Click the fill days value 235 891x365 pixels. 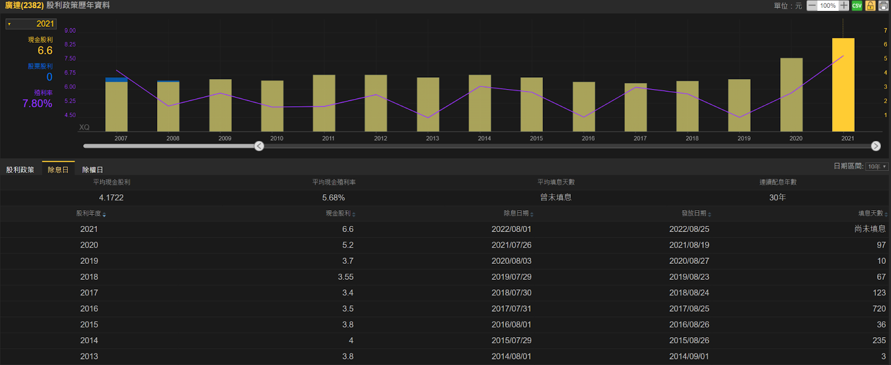click(x=879, y=341)
